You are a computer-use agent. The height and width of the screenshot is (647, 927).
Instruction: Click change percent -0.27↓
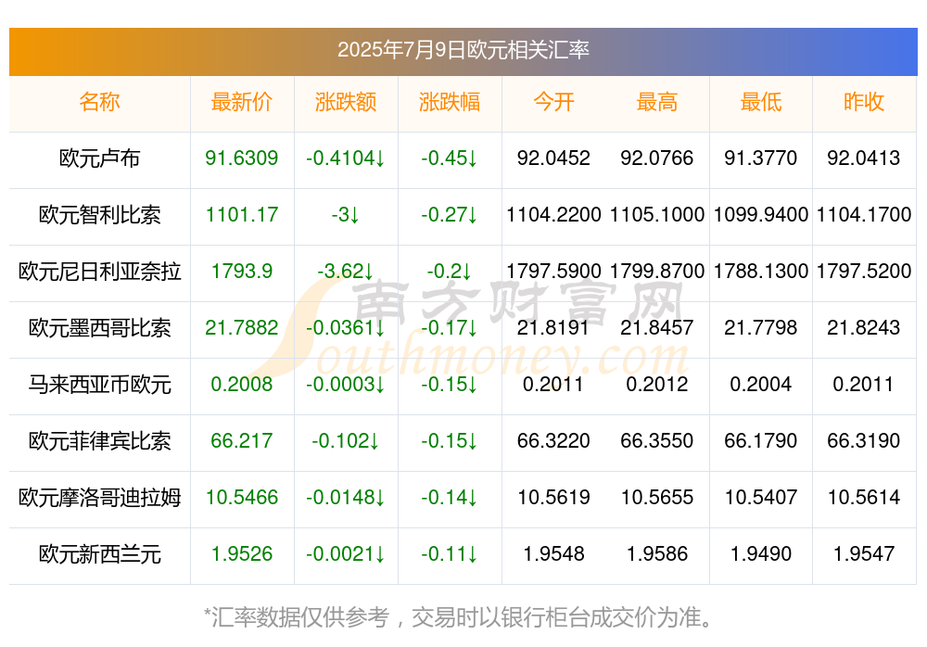tap(450, 215)
